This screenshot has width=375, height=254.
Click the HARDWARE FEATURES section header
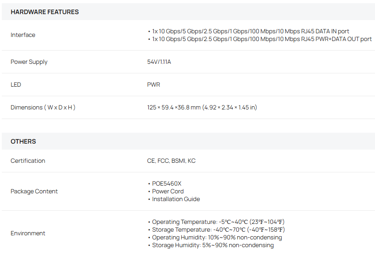(45, 12)
